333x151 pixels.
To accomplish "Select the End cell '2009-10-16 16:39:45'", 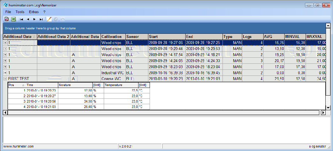I will pos(204,73).
